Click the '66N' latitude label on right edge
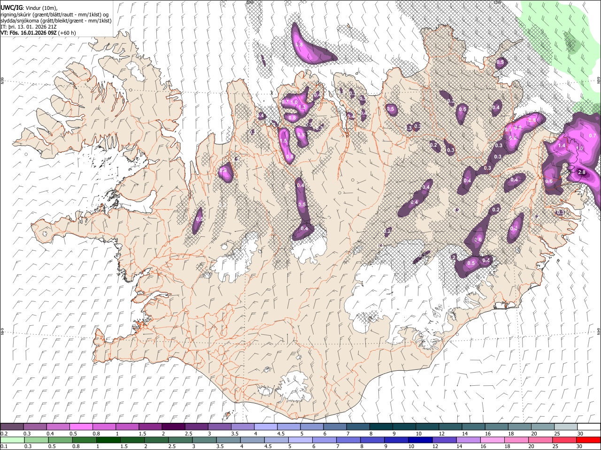The width and height of the screenshot is (601, 450). point(599,80)
